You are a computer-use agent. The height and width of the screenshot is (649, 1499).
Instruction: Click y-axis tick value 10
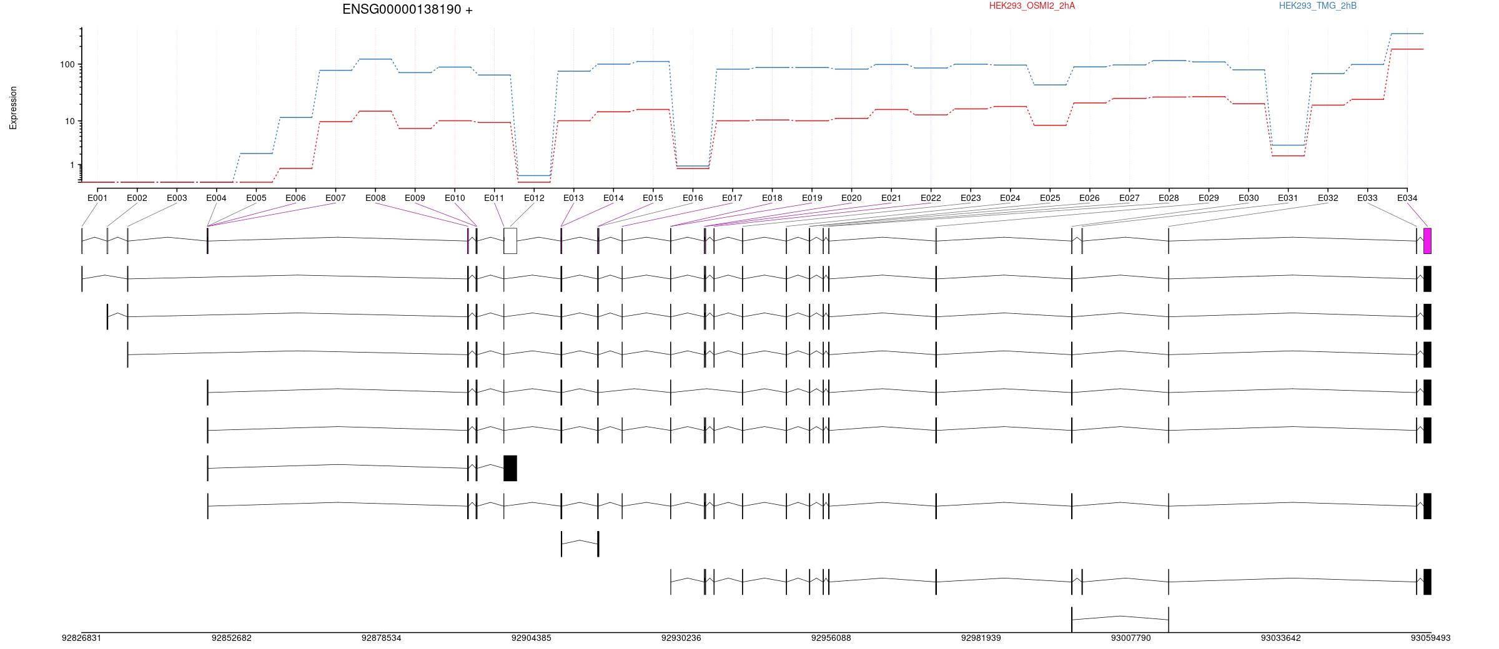click(x=69, y=121)
